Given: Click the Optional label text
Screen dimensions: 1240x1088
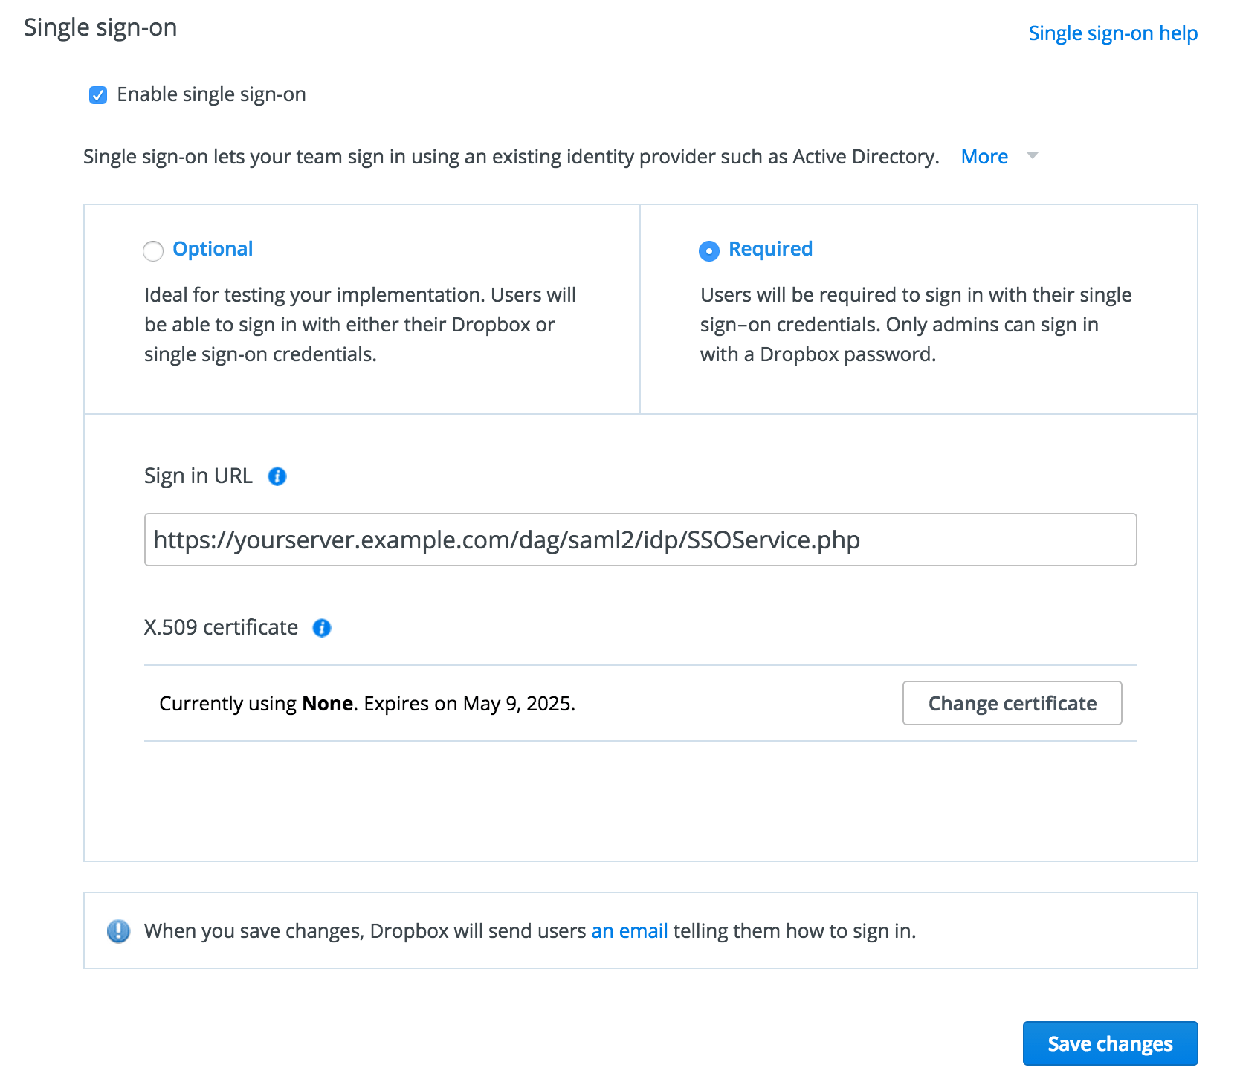Looking at the screenshot, I should pyautogui.click(x=213, y=249).
